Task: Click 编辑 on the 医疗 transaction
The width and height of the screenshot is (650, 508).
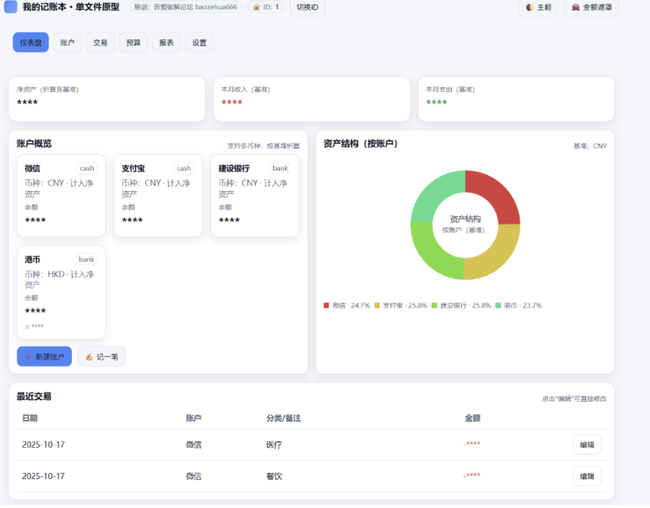Action: click(586, 444)
